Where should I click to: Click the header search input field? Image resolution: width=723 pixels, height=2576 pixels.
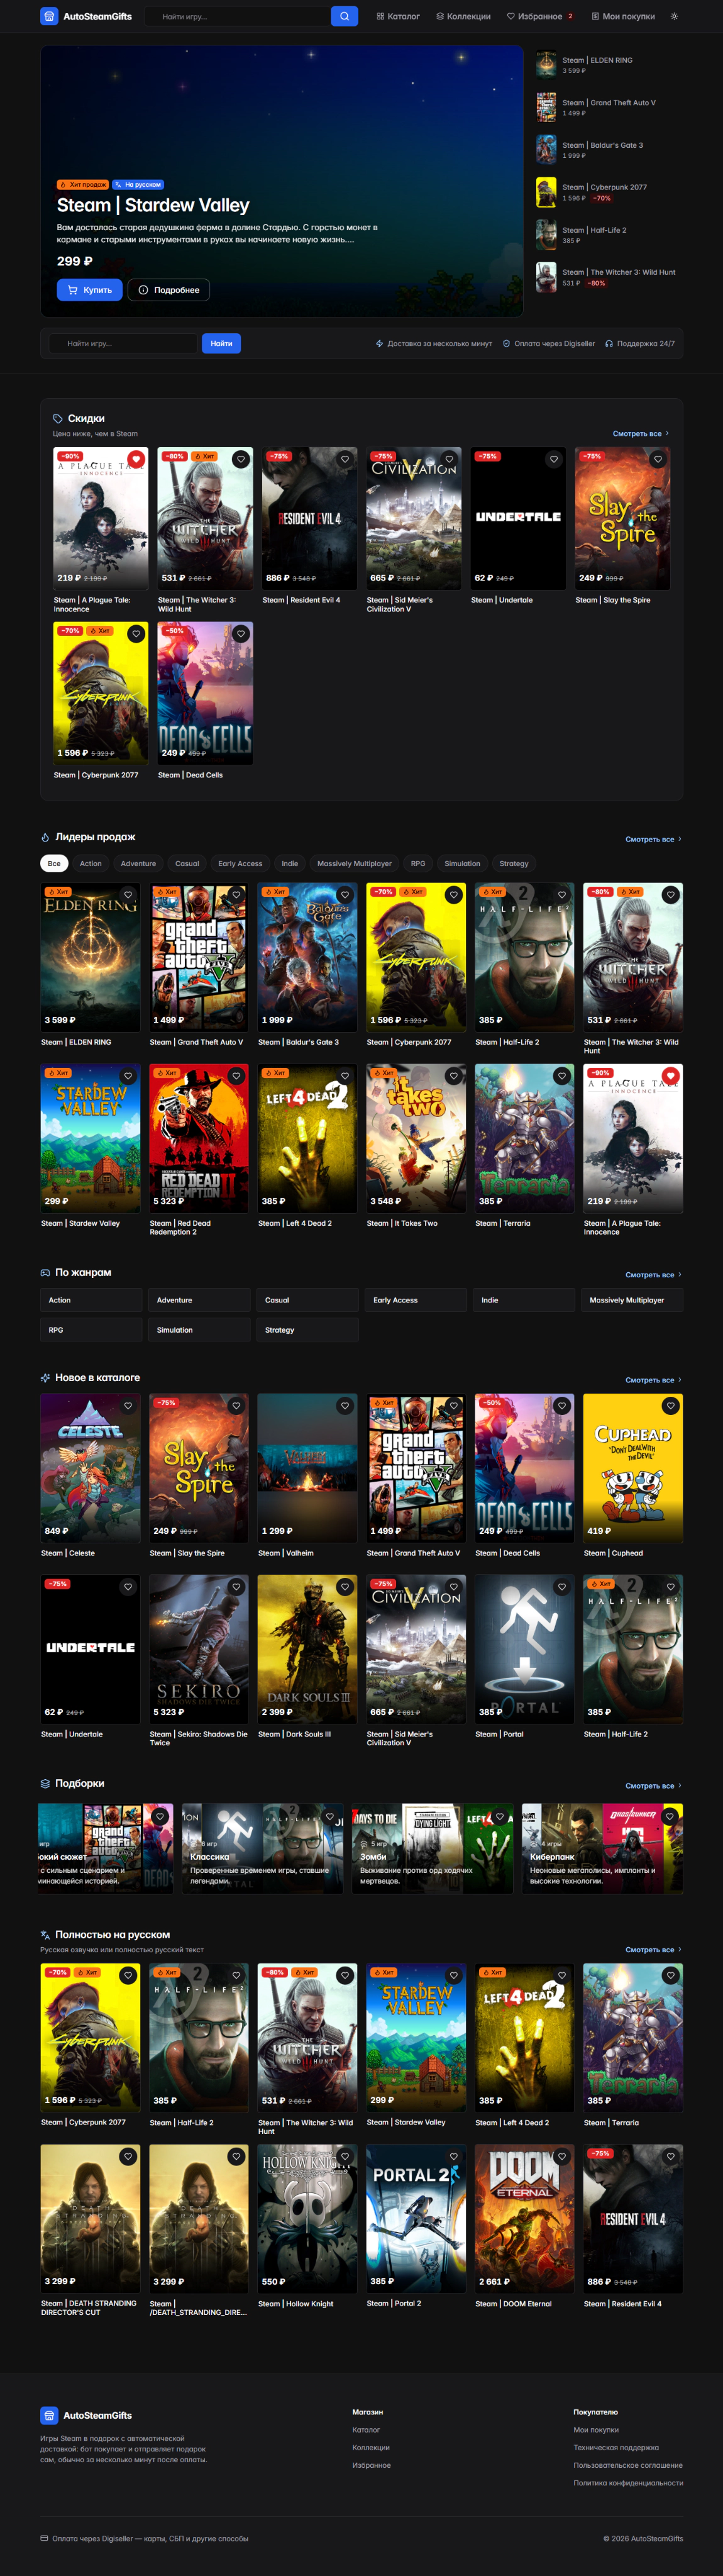pos(238,16)
